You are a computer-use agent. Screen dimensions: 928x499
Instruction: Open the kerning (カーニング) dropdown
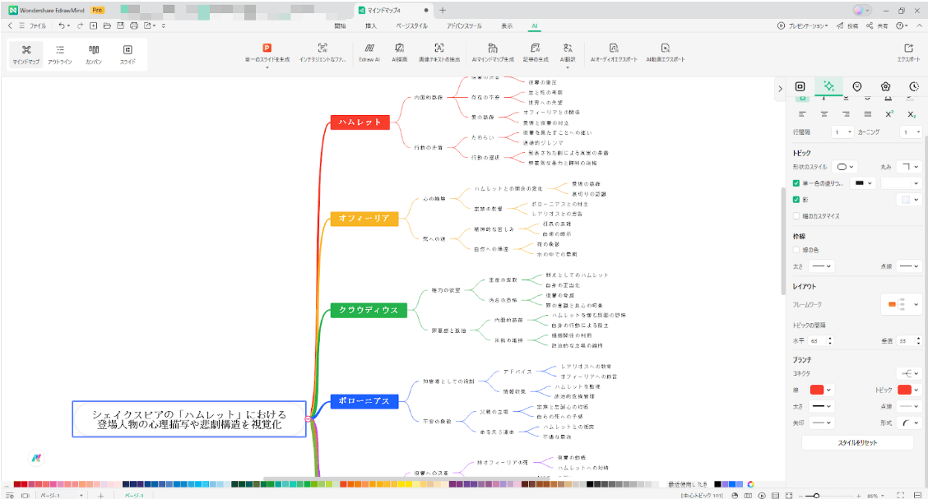click(x=910, y=132)
